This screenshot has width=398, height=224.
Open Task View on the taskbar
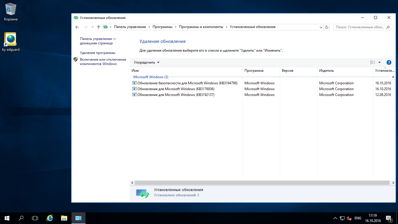coord(35,218)
